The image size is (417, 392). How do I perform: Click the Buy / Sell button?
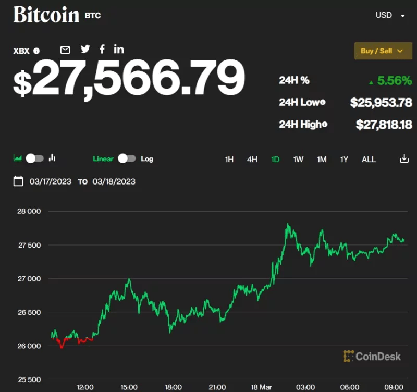tap(379, 51)
